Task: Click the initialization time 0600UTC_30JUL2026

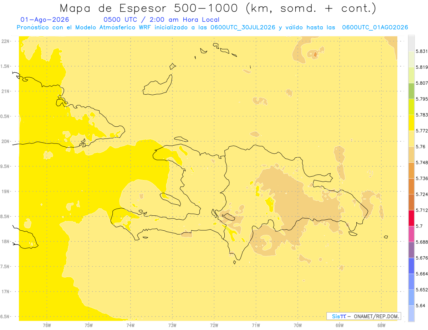Action: pyautogui.click(x=243, y=27)
